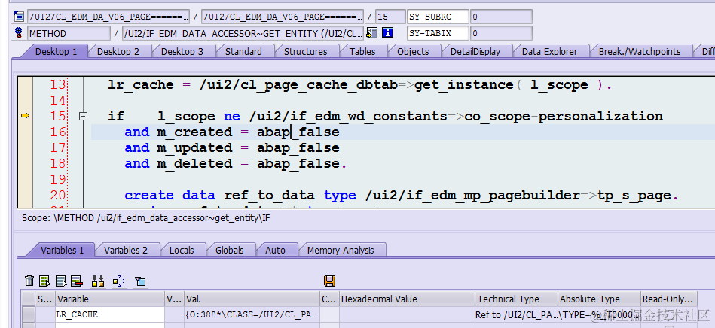Click the gray table layout icon in variables toolbar
715x328 pixels.
61,281
